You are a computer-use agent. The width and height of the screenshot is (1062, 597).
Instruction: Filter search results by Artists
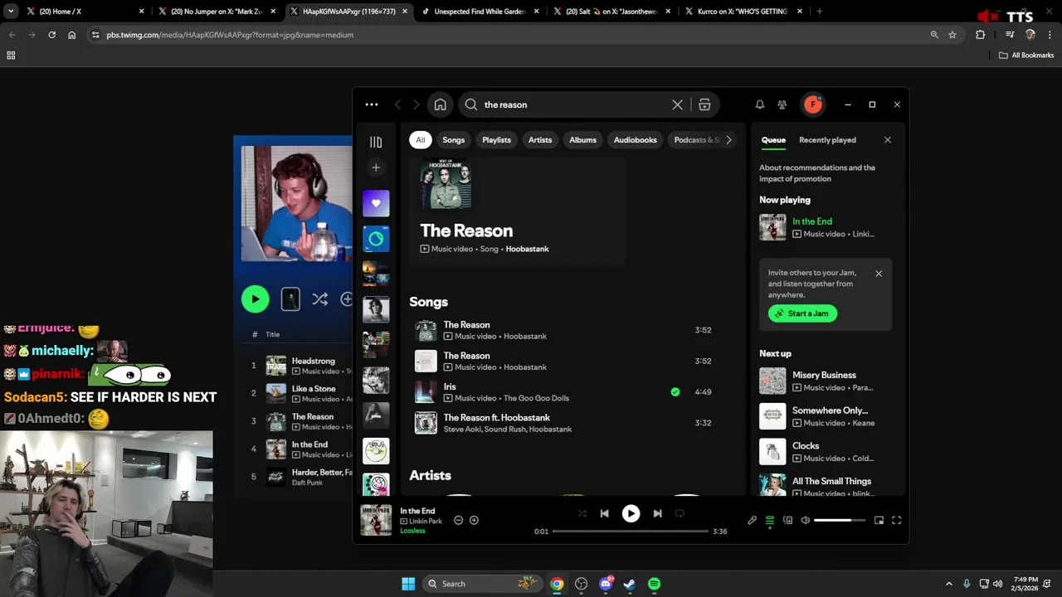(x=540, y=140)
